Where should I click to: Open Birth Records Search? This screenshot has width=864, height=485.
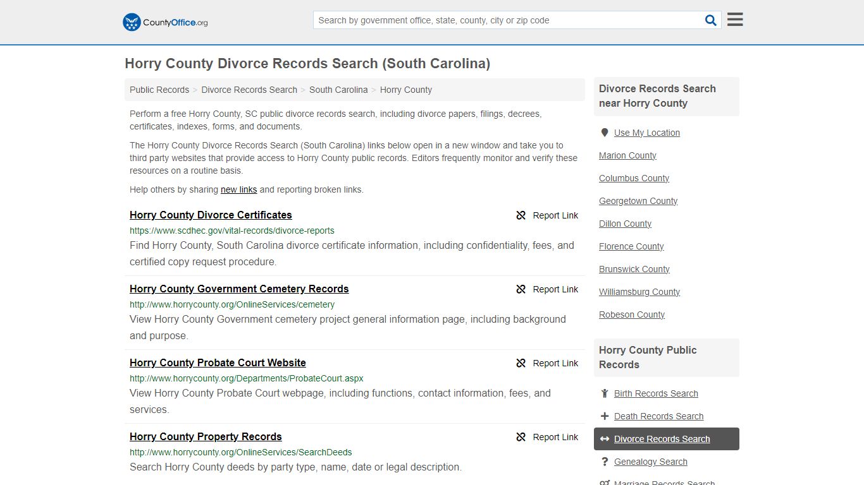coord(656,393)
